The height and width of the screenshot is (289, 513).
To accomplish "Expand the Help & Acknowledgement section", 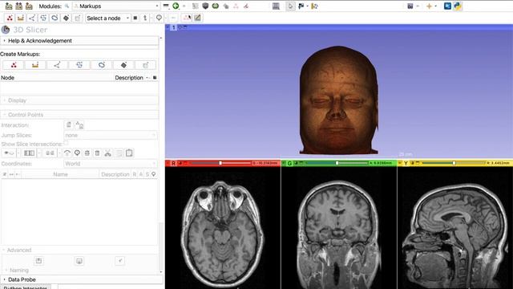I will coord(79,41).
